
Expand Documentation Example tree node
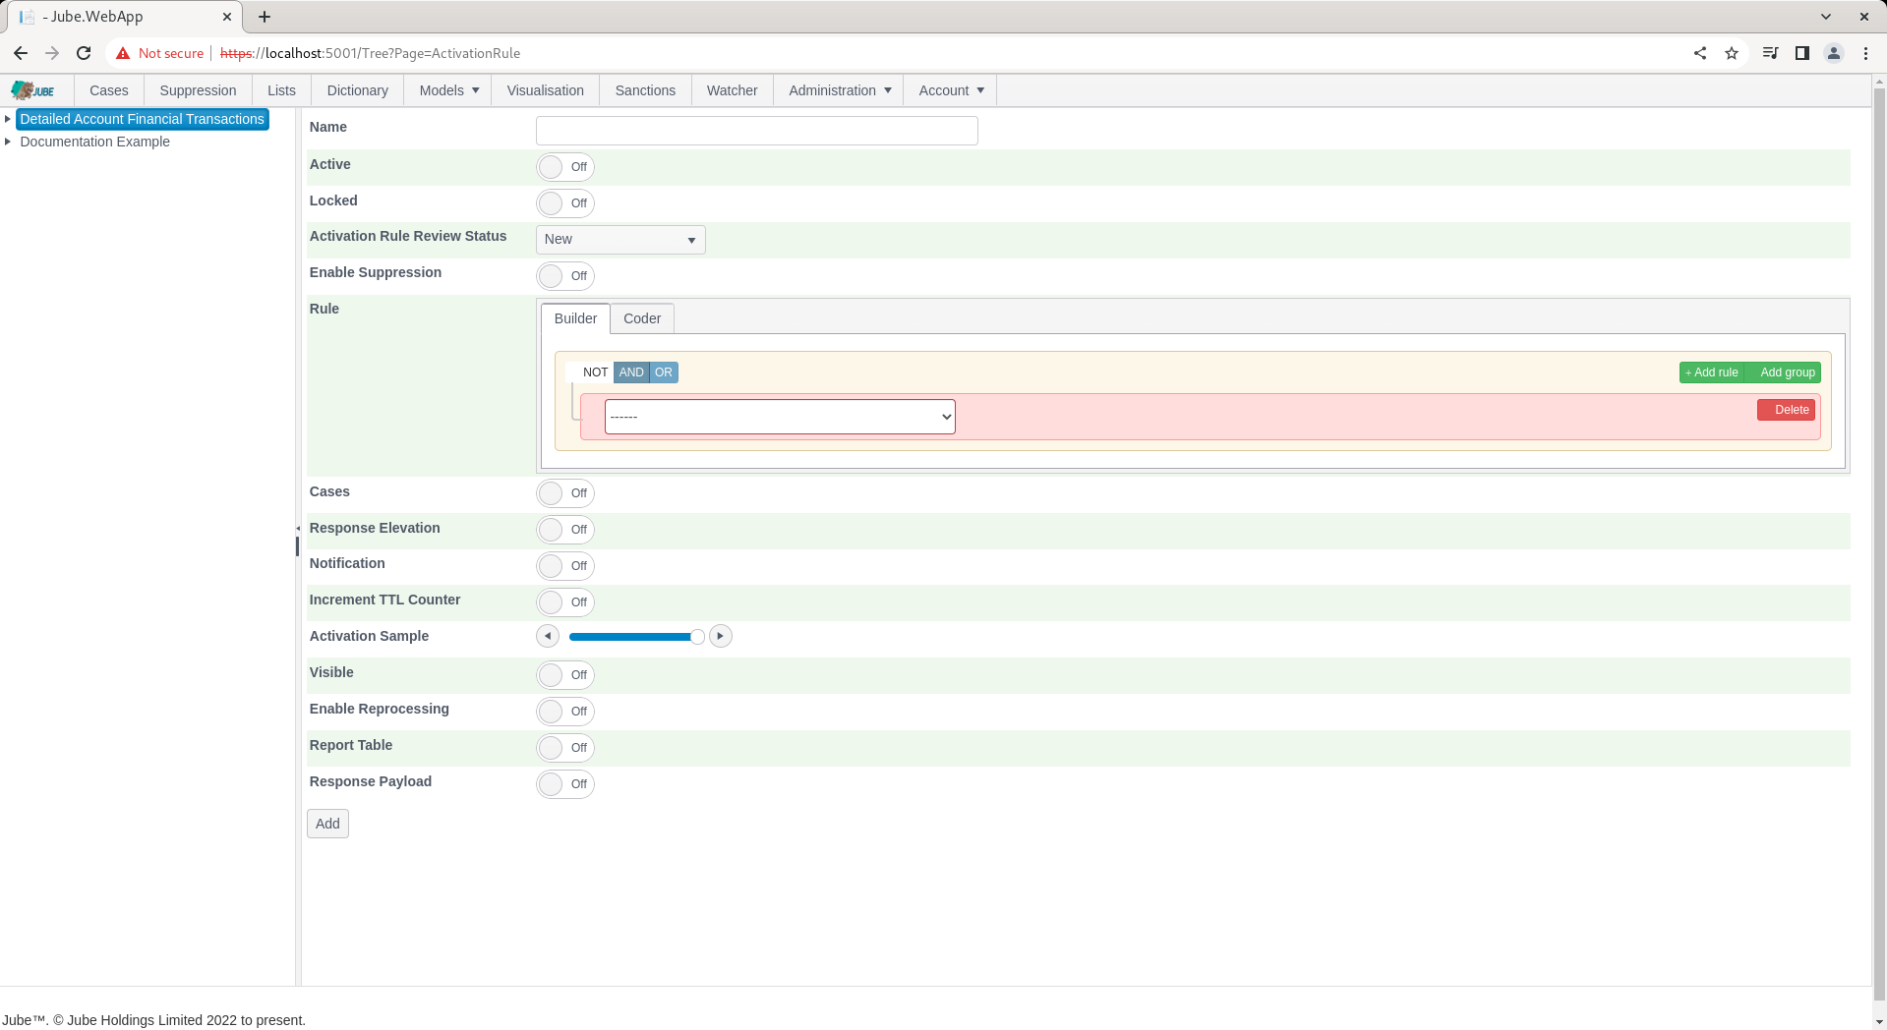click(8, 142)
